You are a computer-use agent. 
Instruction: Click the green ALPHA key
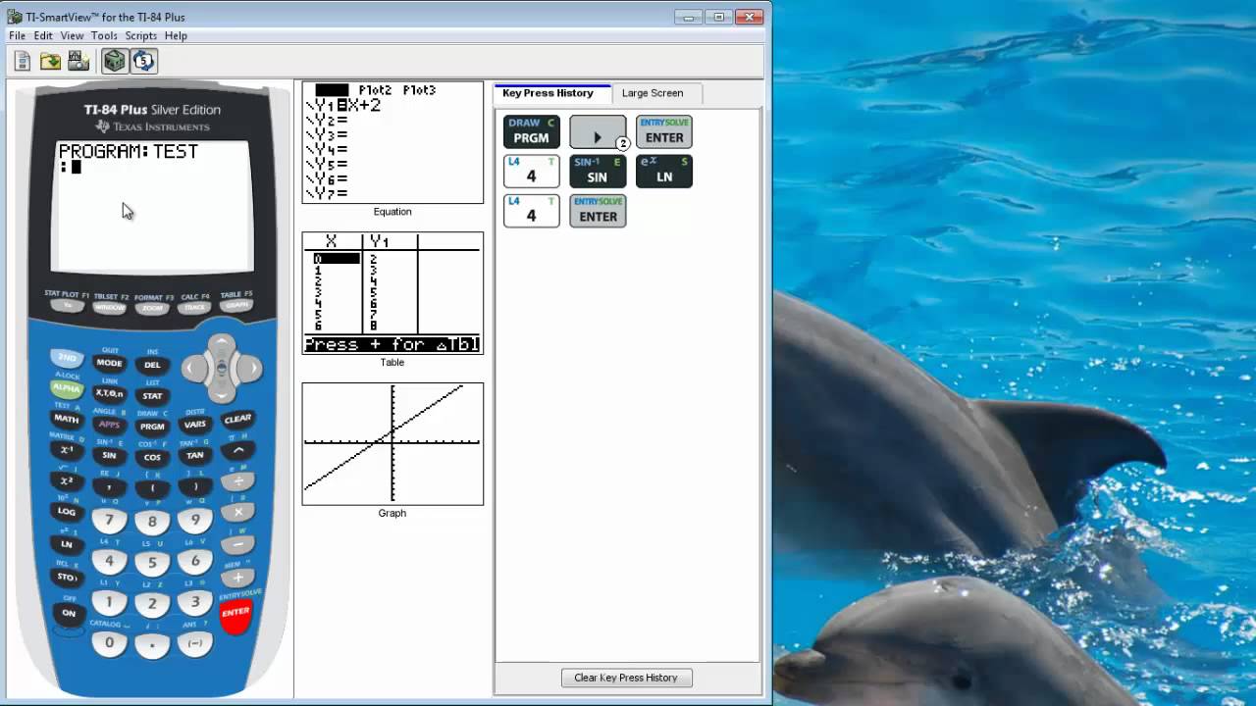point(66,388)
